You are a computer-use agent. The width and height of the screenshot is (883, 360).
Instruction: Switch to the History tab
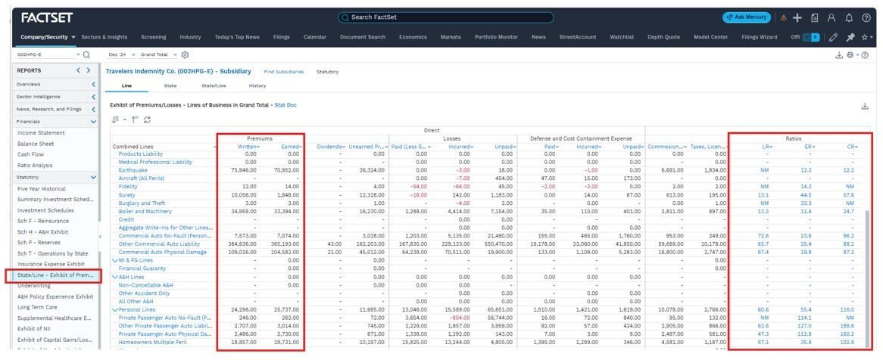point(257,85)
